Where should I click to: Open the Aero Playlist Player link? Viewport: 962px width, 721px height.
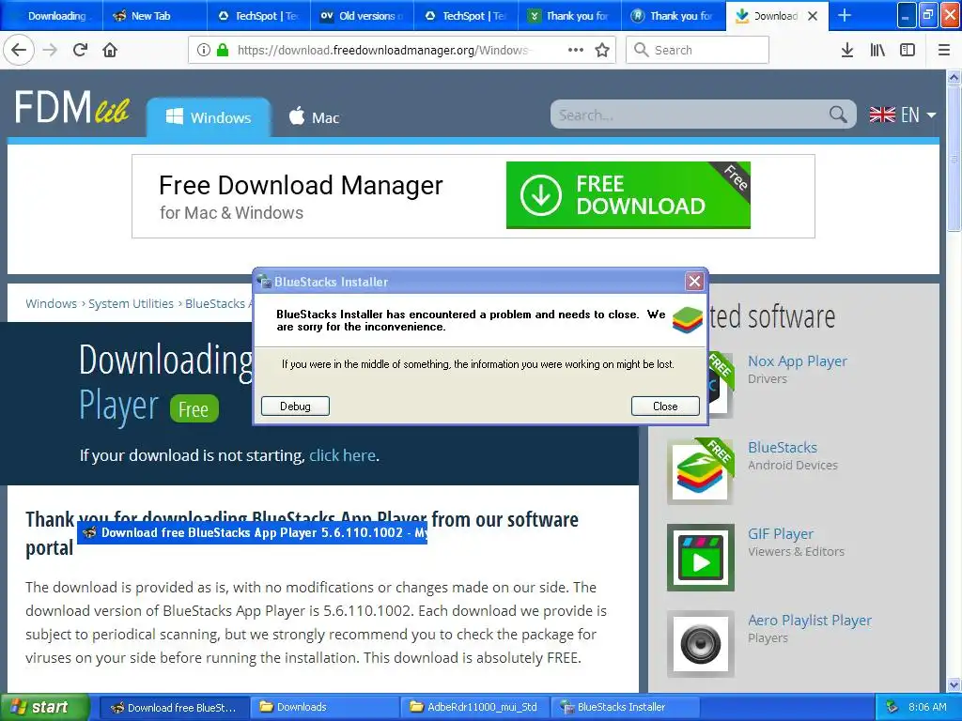[x=809, y=621]
